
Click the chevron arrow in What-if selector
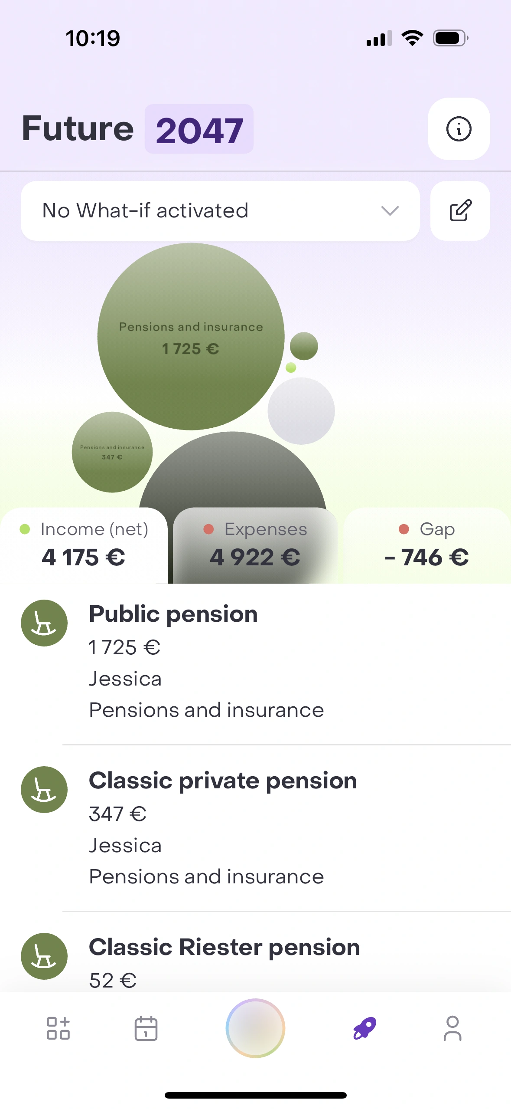[390, 211]
